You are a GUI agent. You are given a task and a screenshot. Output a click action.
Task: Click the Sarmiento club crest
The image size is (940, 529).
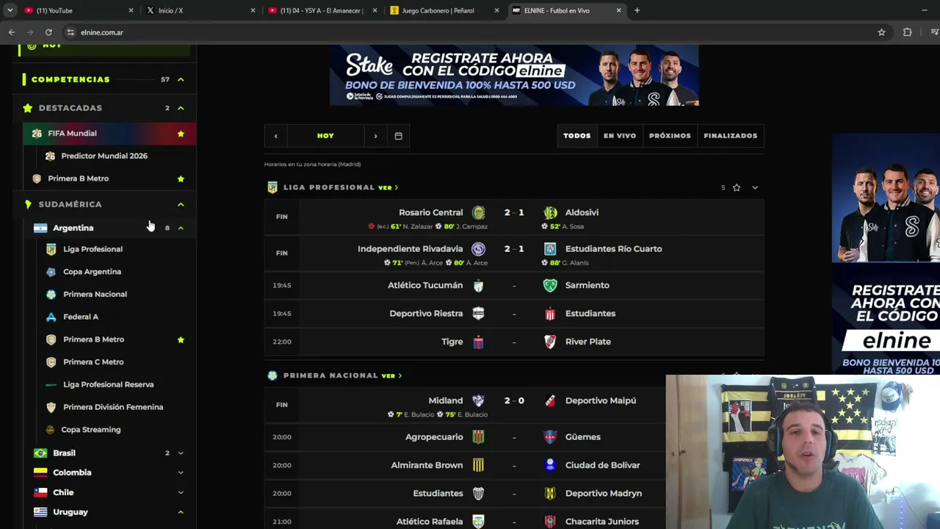pyautogui.click(x=550, y=286)
